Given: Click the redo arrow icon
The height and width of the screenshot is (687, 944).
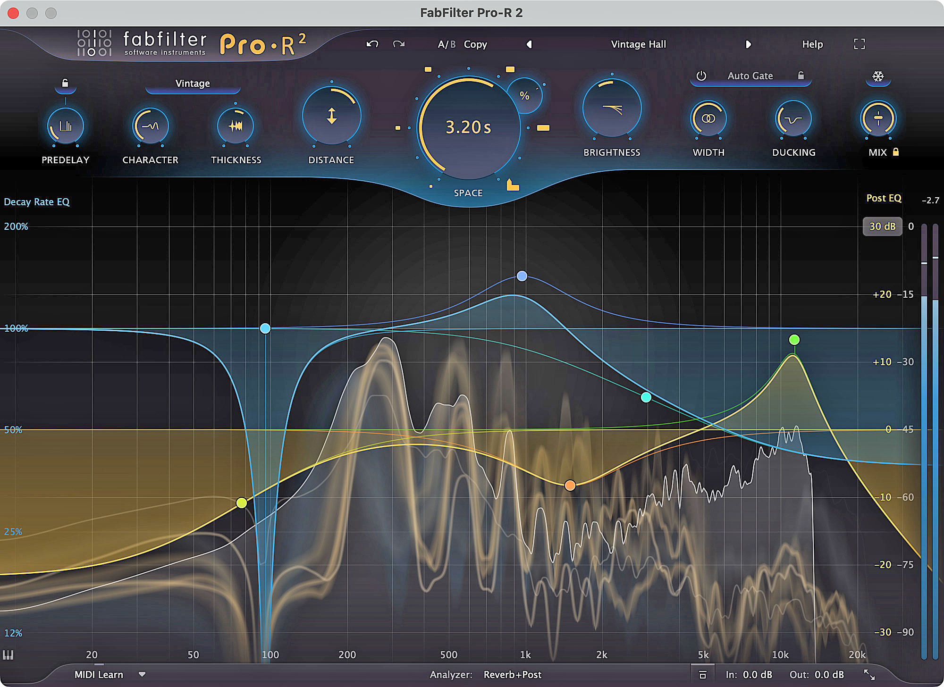Looking at the screenshot, I should point(399,44).
